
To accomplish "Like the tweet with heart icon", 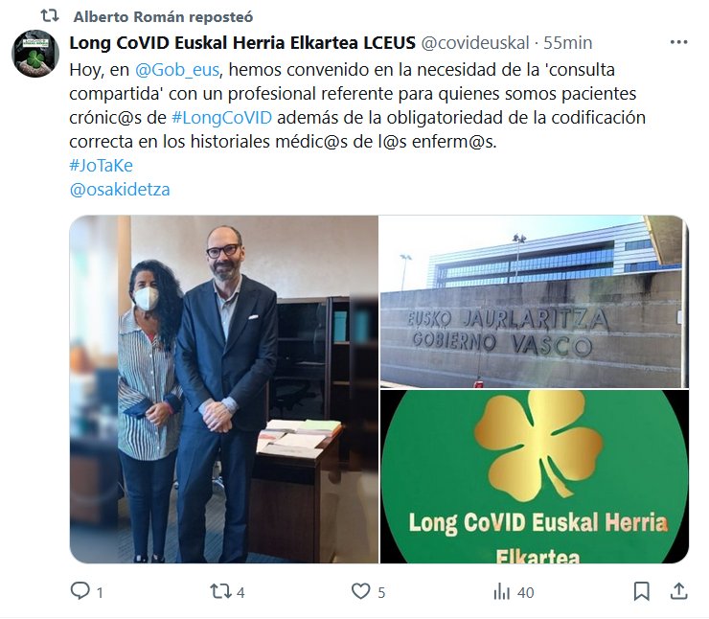I will 360,591.
